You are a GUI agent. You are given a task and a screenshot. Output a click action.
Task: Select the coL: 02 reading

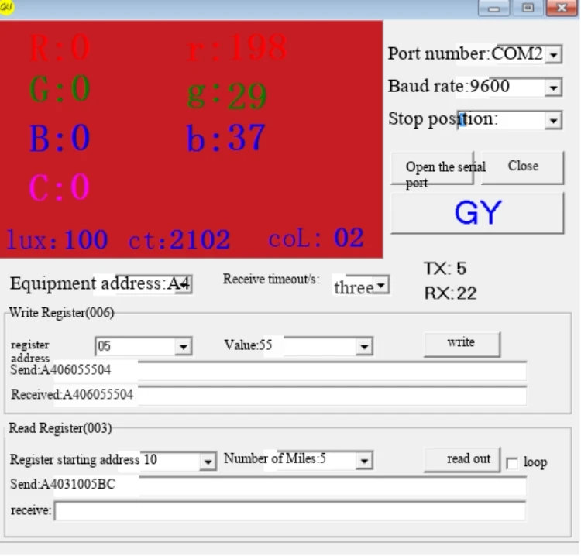point(316,239)
